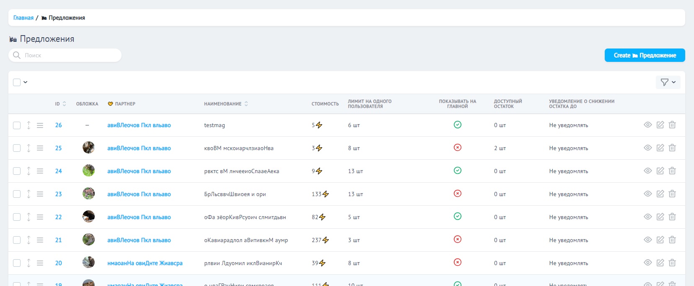Click Create Предложение button
694x286 pixels.
(x=645, y=55)
